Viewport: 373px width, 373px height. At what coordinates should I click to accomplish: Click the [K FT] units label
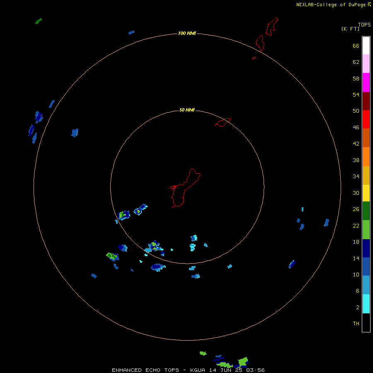click(350, 29)
